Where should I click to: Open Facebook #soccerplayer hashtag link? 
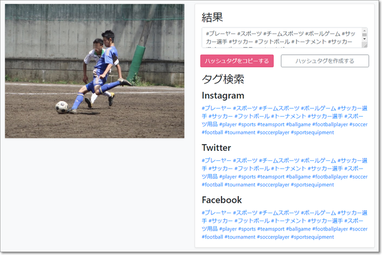(x=273, y=237)
